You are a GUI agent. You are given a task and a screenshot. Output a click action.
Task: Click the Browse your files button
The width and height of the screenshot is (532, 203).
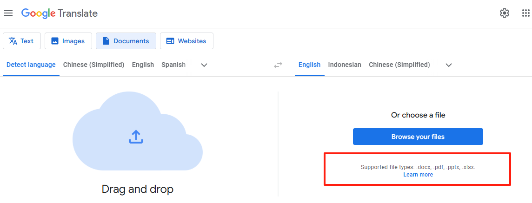418,137
